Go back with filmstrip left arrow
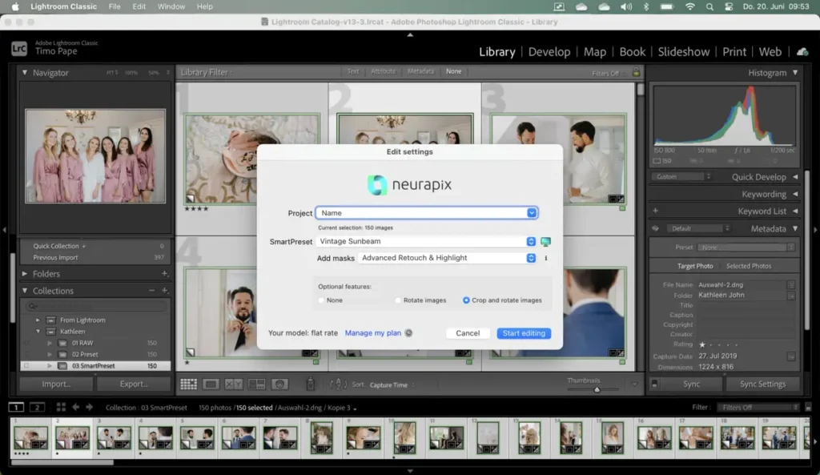The height and width of the screenshot is (475, 820). pos(76,407)
